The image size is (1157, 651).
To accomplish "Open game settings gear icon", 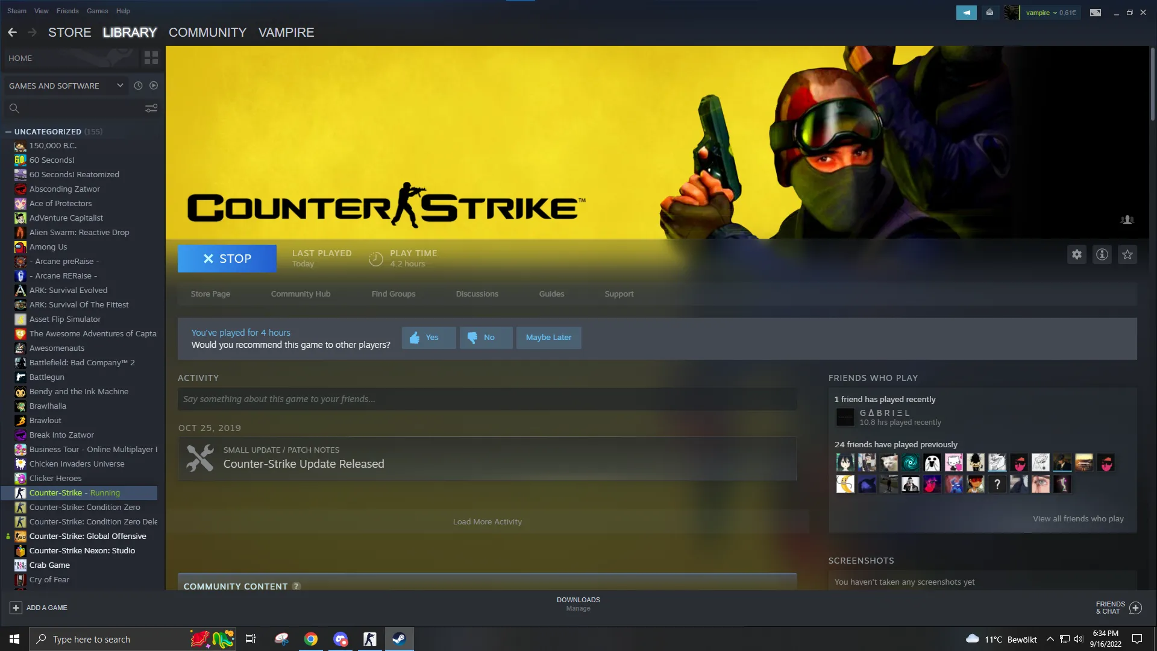I will click(x=1077, y=254).
